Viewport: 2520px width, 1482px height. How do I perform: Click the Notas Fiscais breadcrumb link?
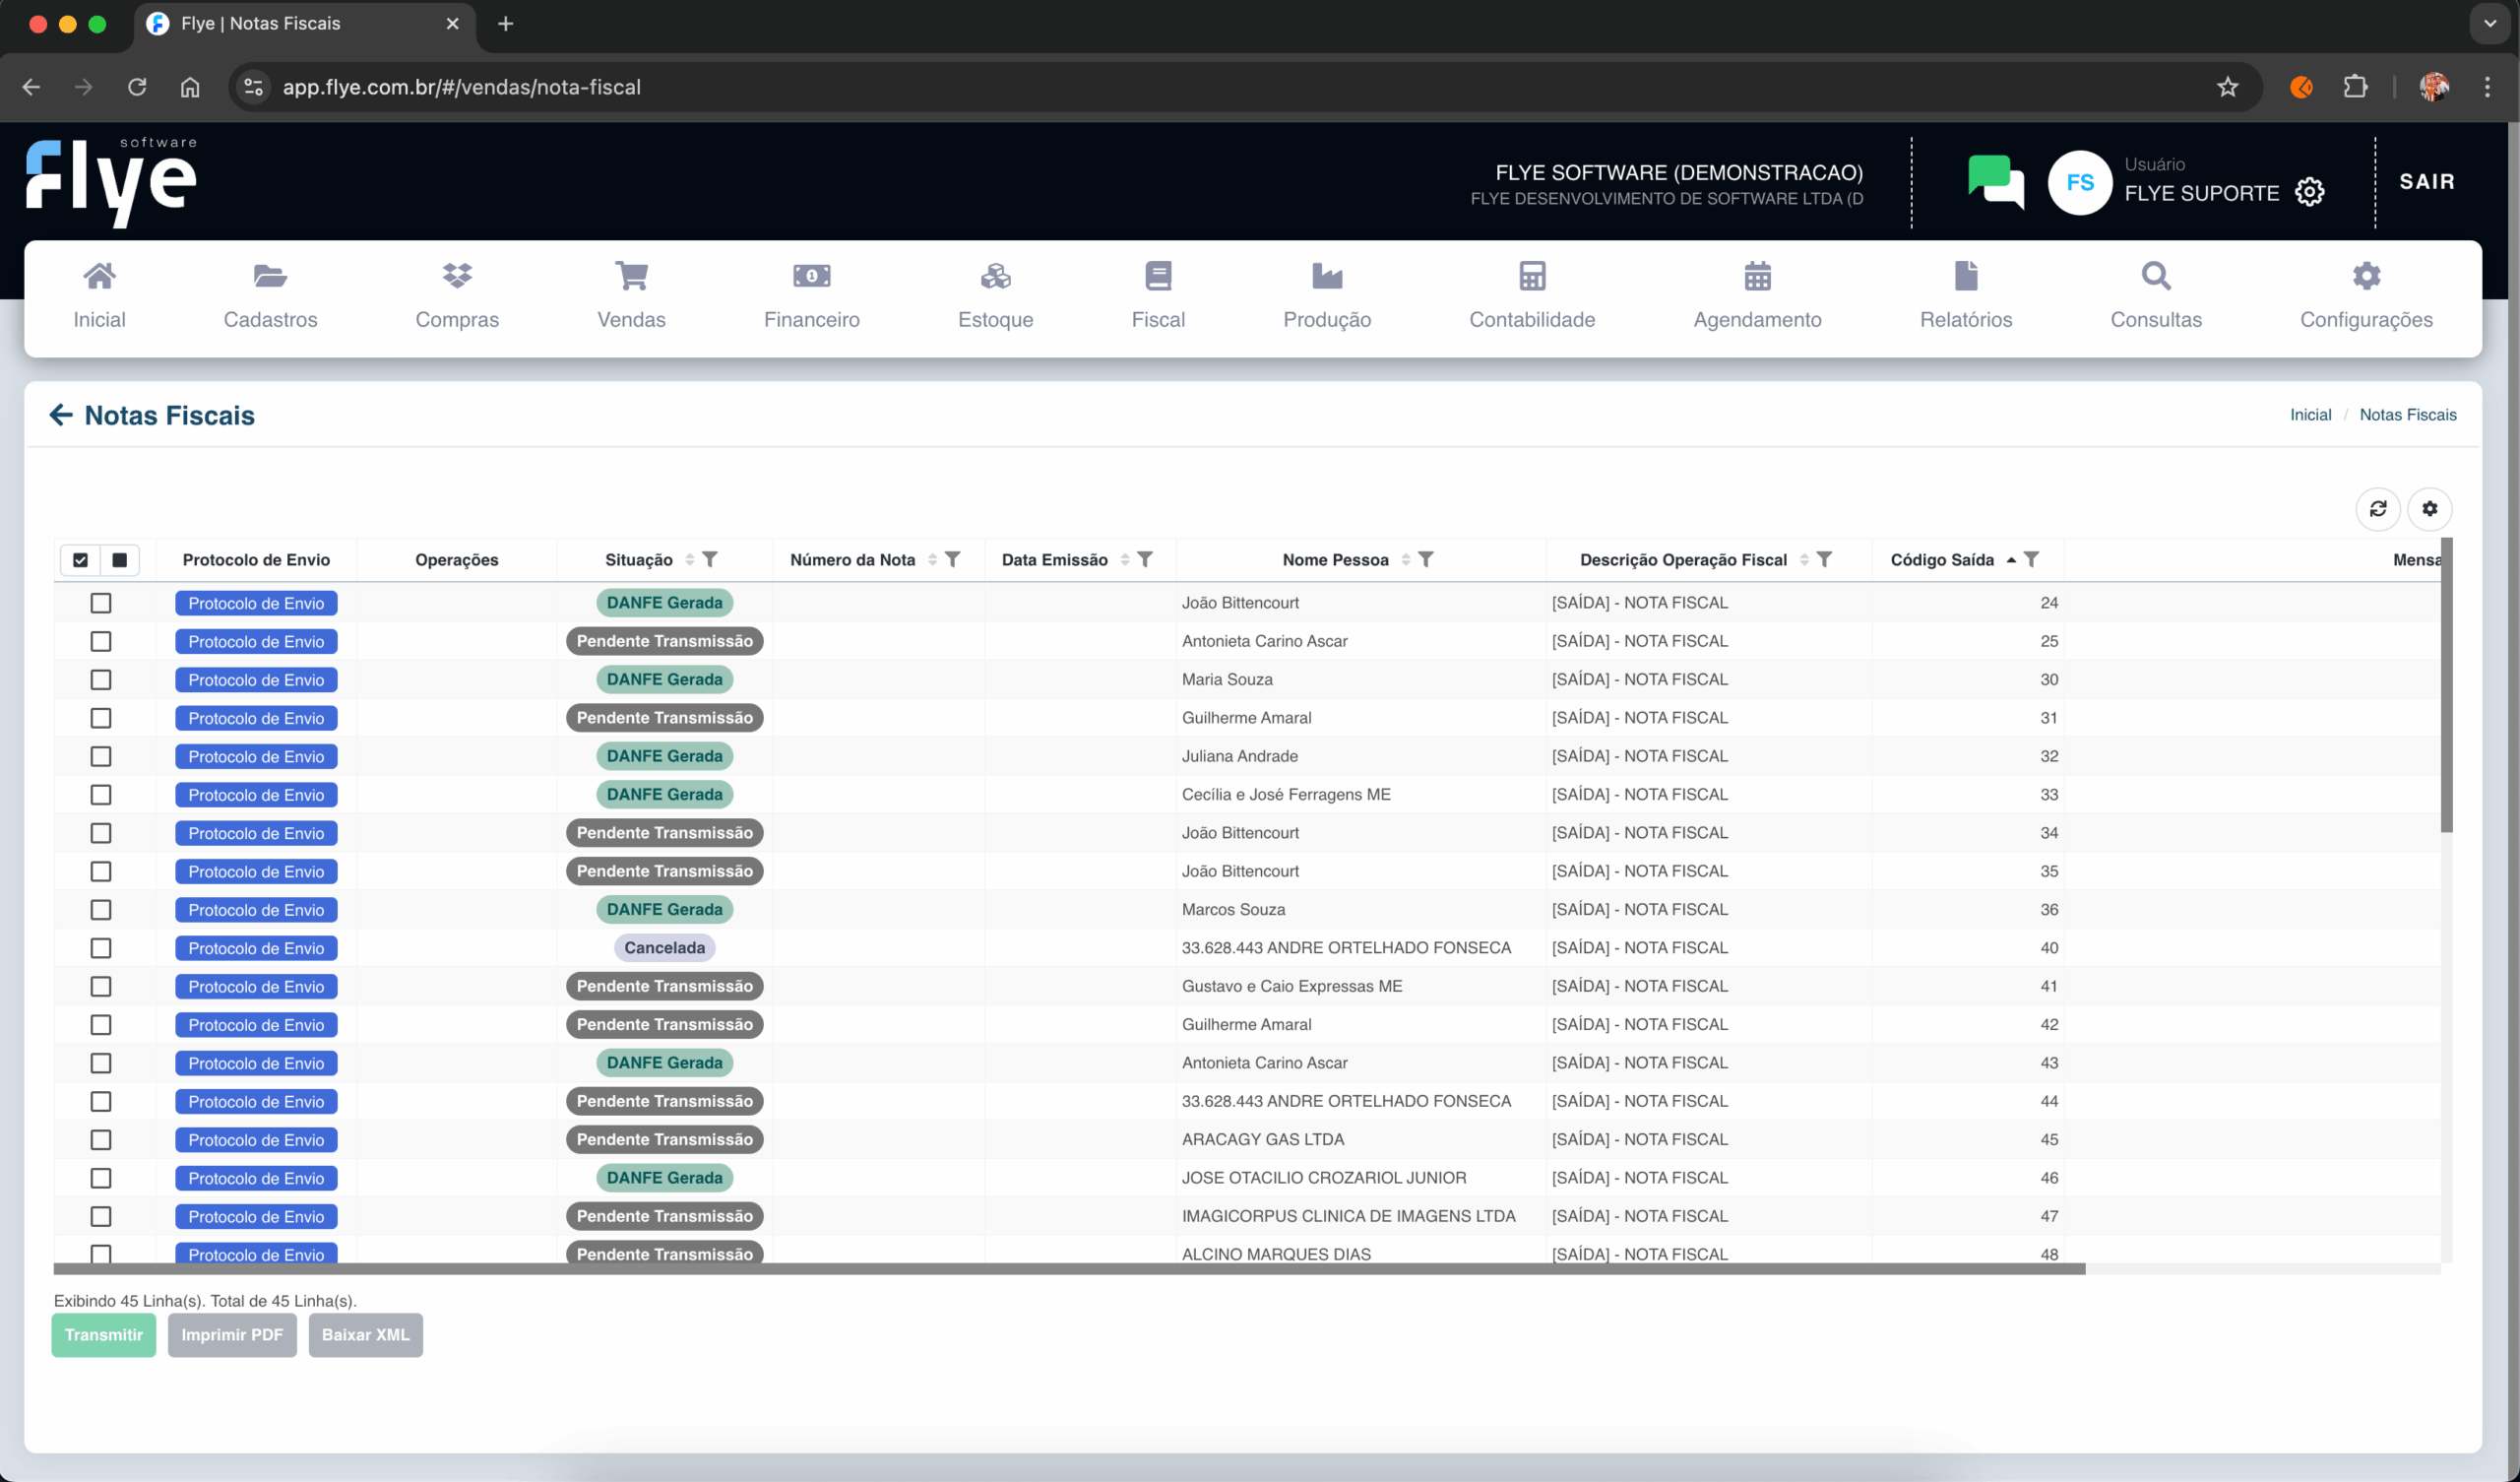[x=2407, y=415]
